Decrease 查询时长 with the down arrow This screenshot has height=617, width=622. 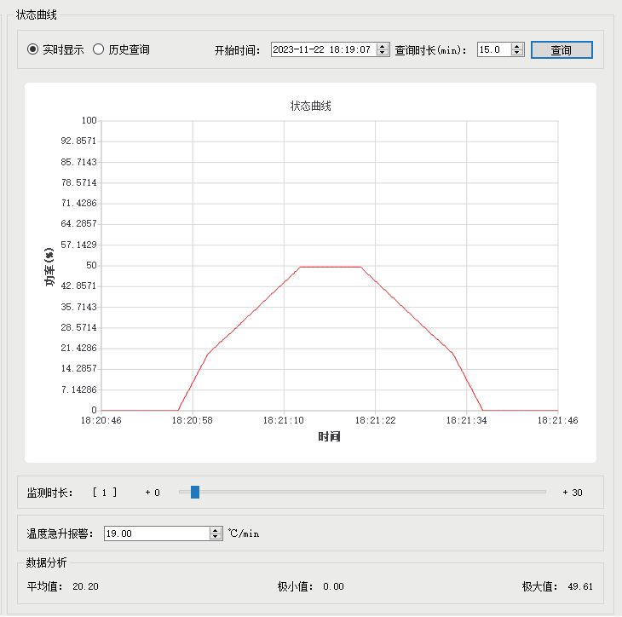tap(517, 53)
